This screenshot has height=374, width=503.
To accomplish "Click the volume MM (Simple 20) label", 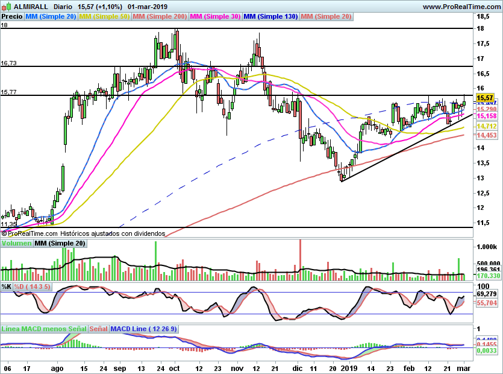I will [x=60, y=243].
